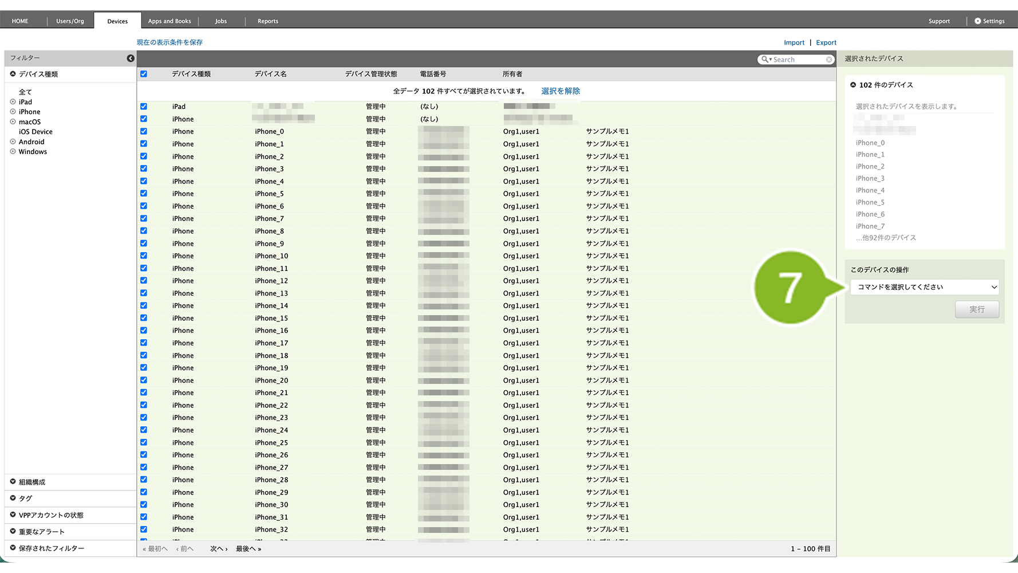This screenshot has height=573, width=1018.
Task: Click the 選択を解除 link
Action: [560, 91]
